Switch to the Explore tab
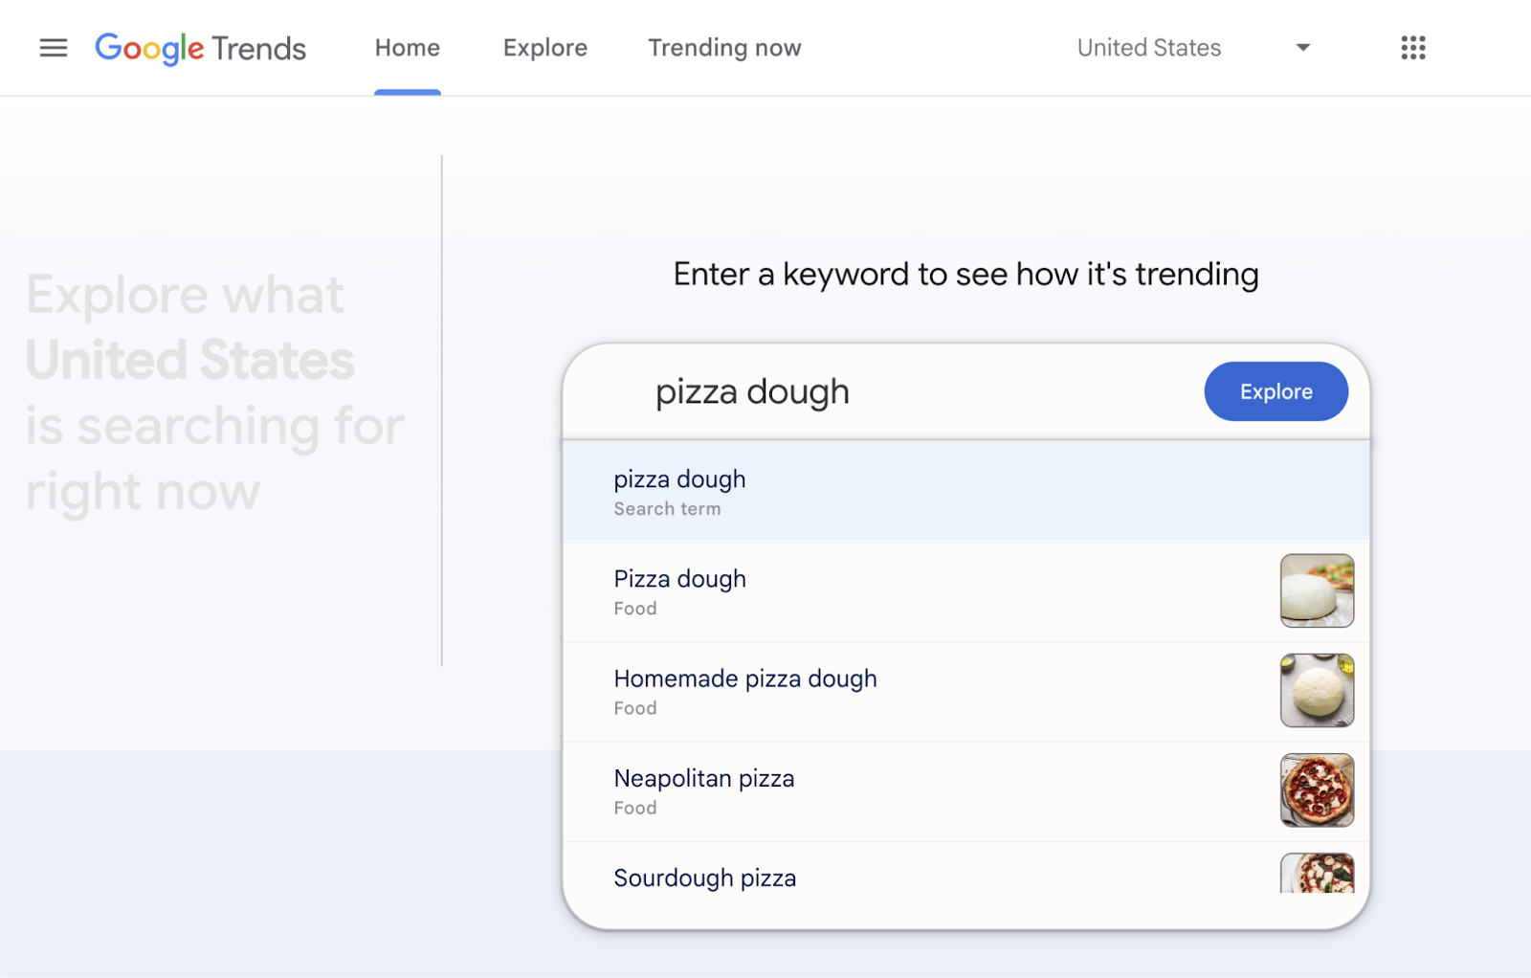This screenshot has height=978, width=1531. tap(544, 48)
